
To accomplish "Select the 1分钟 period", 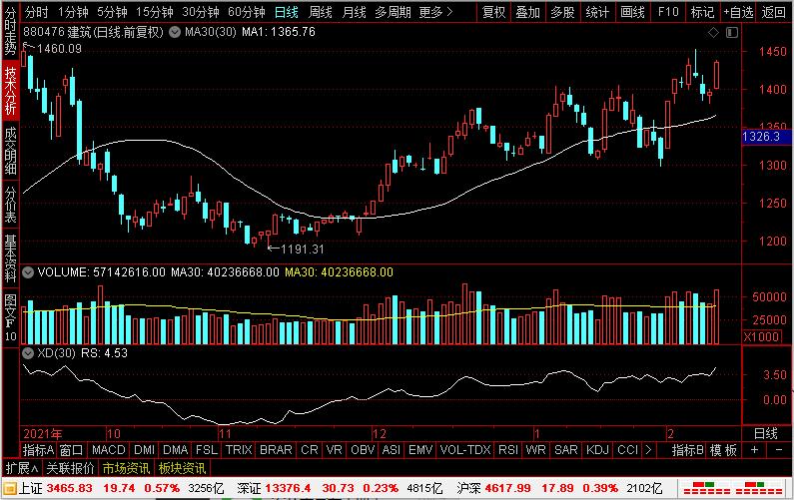I will (x=73, y=12).
